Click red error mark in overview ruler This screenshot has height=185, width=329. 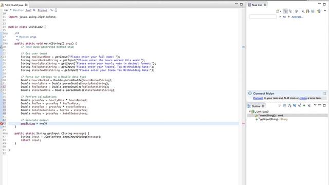[243, 123]
